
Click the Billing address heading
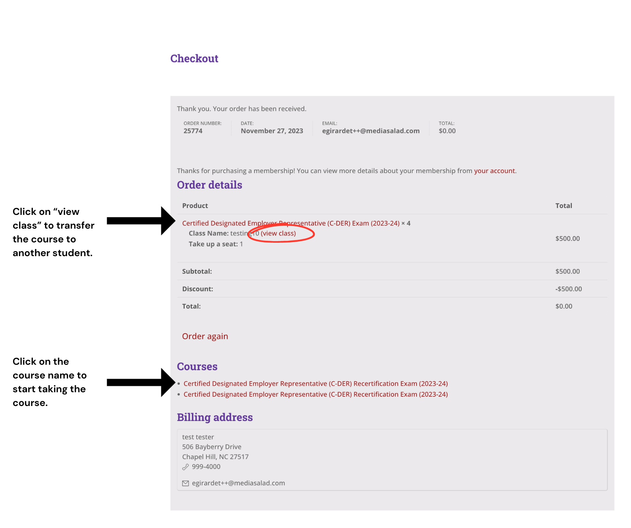click(x=215, y=417)
